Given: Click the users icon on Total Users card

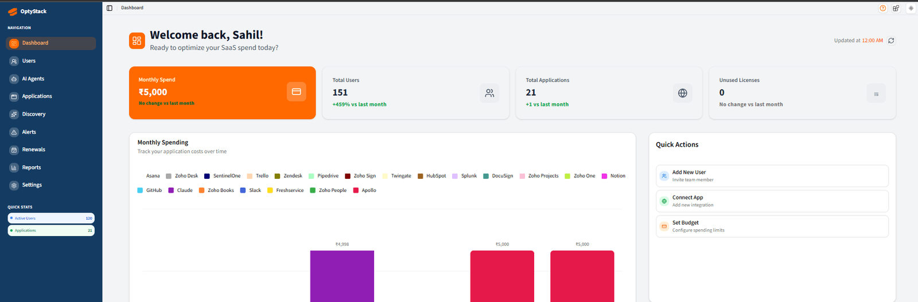Looking at the screenshot, I should pyautogui.click(x=489, y=93).
